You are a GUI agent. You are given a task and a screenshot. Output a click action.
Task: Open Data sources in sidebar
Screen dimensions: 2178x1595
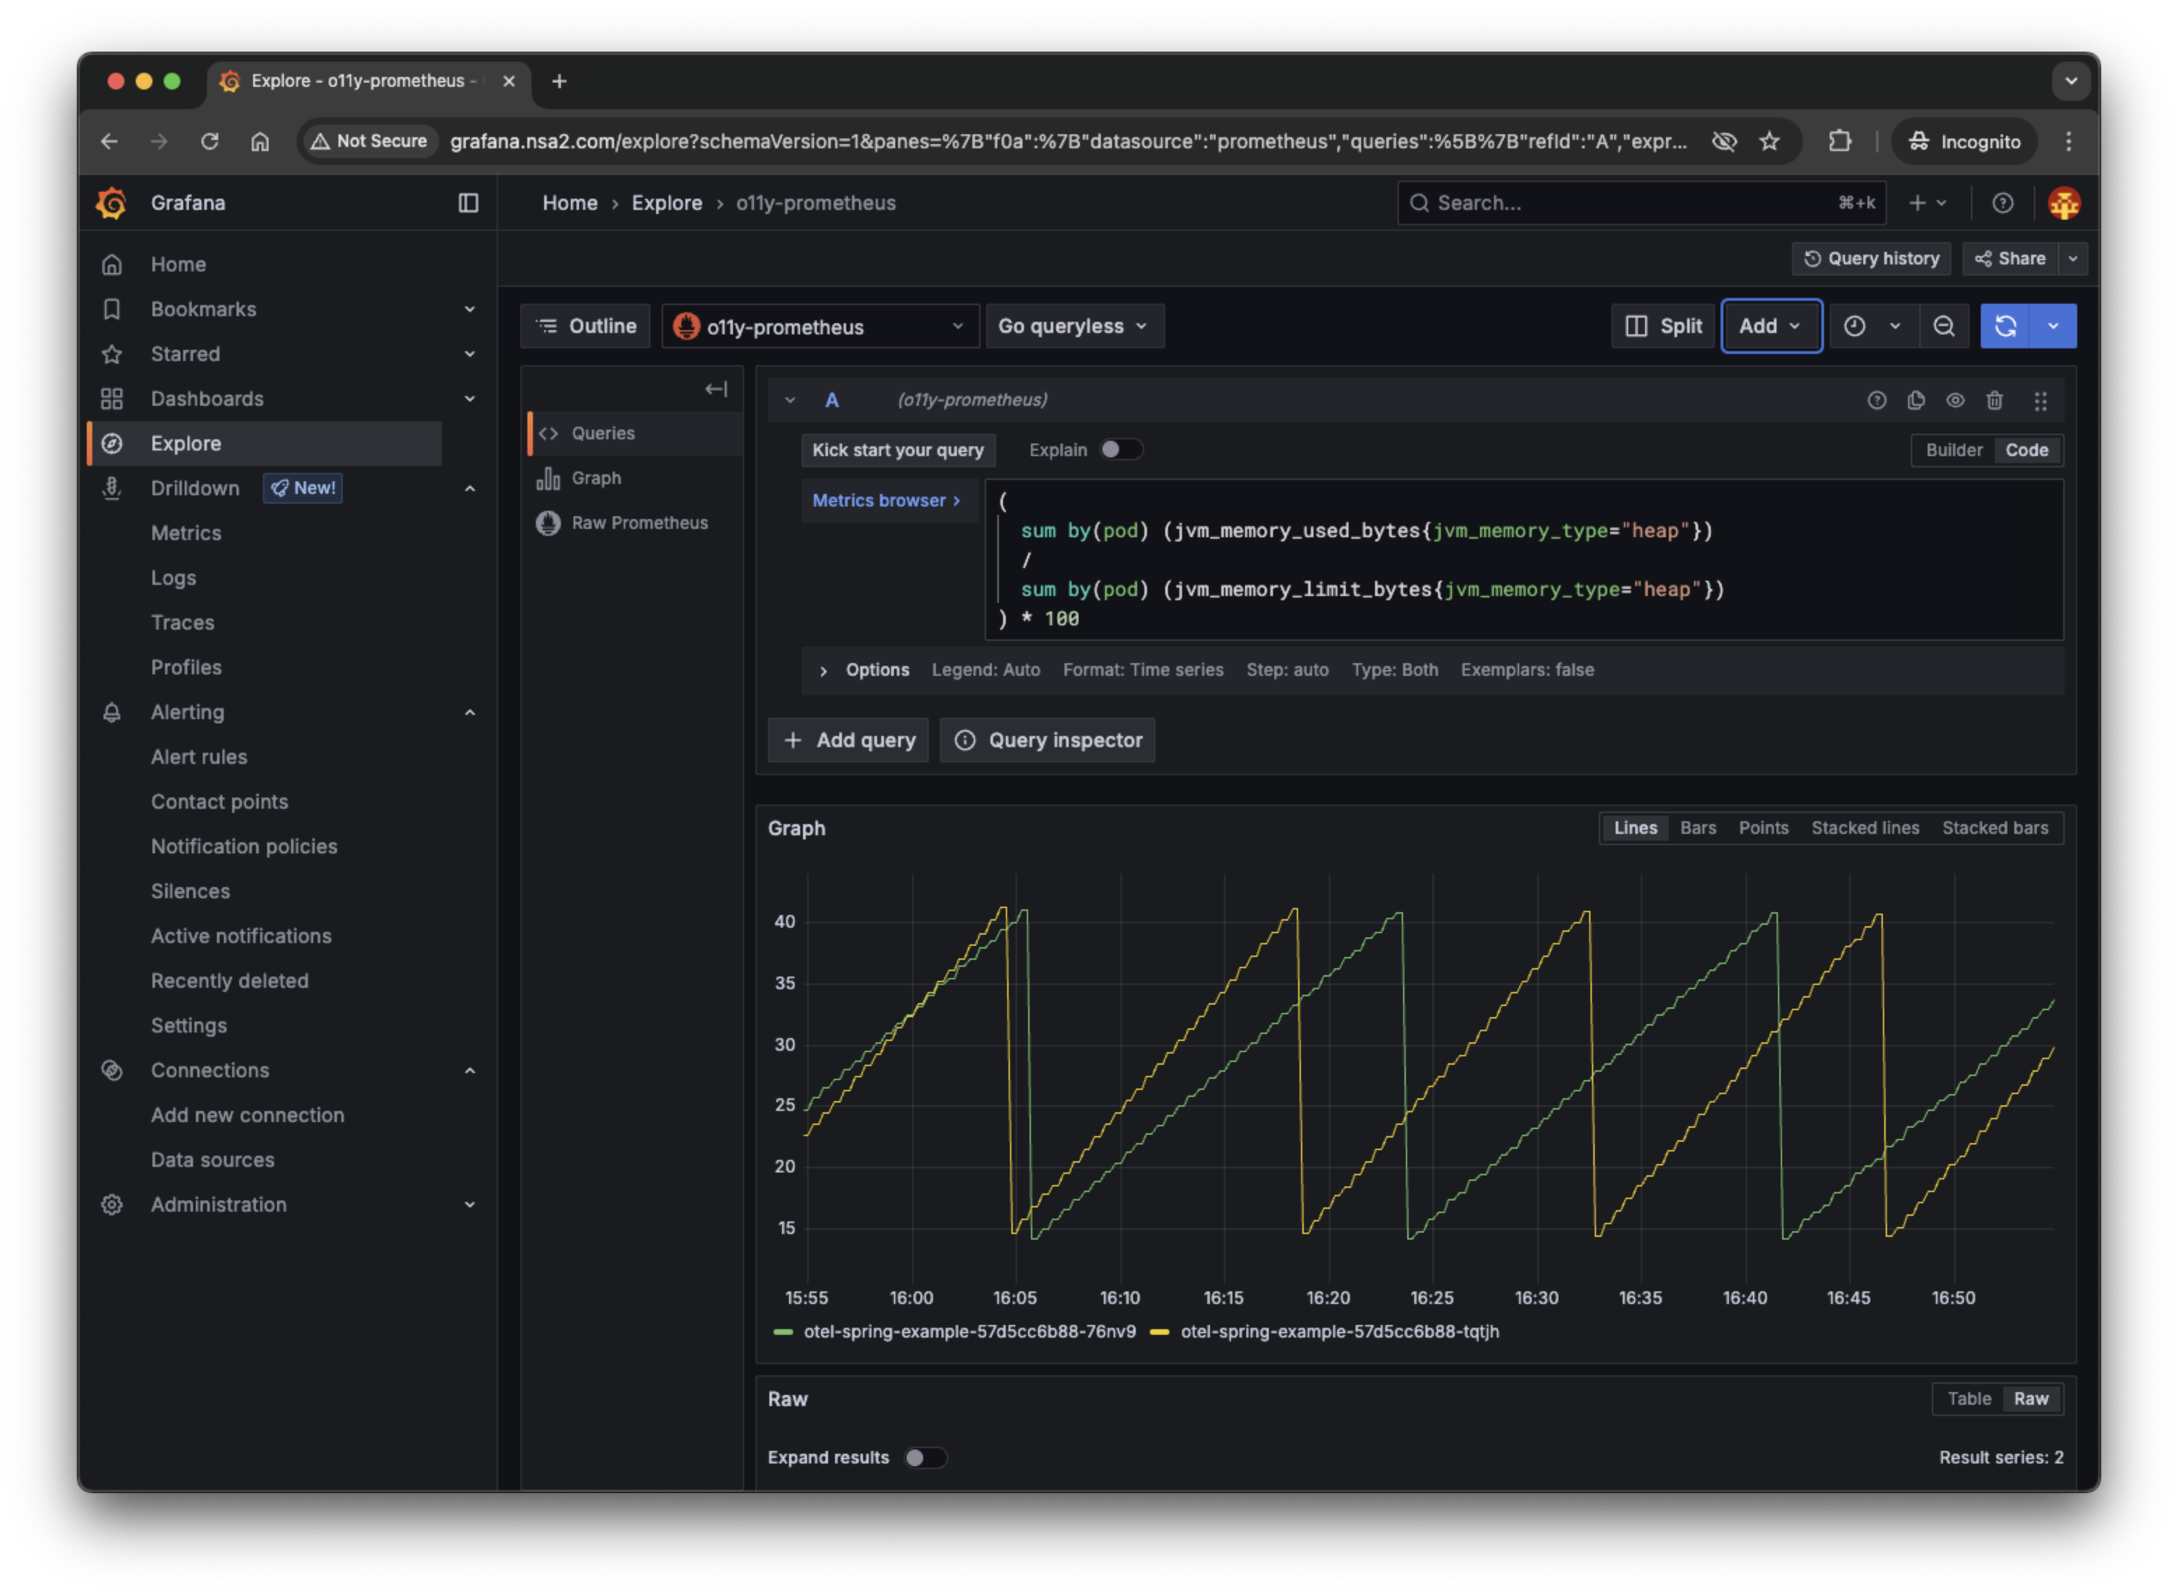[x=213, y=1160]
